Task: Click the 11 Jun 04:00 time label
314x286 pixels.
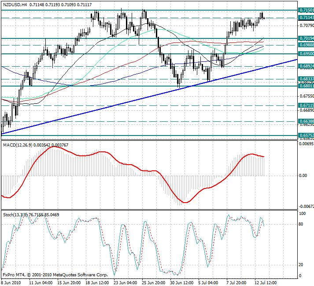Action: point(41,283)
